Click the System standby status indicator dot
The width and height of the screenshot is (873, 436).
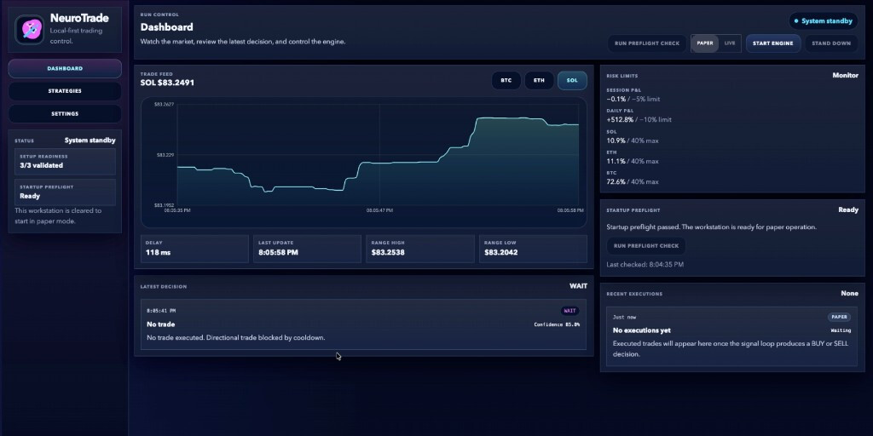coord(796,21)
